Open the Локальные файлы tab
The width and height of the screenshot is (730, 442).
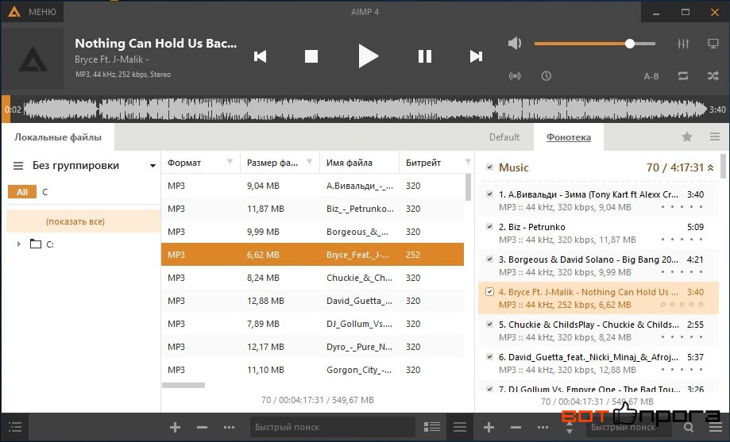tap(58, 137)
